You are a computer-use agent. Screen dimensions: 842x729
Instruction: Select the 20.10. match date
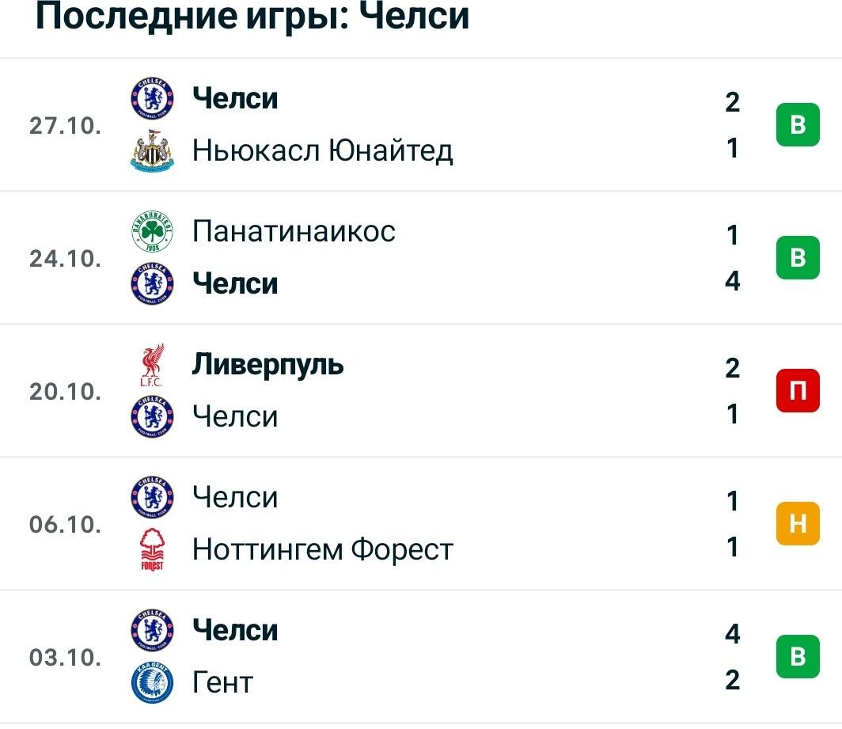point(65,391)
